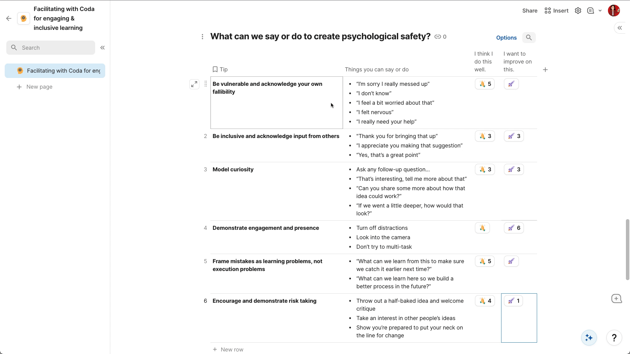The height and width of the screenshot is (354, 630).
Task: Click the sidebar Search field
Action: point(51,48)
